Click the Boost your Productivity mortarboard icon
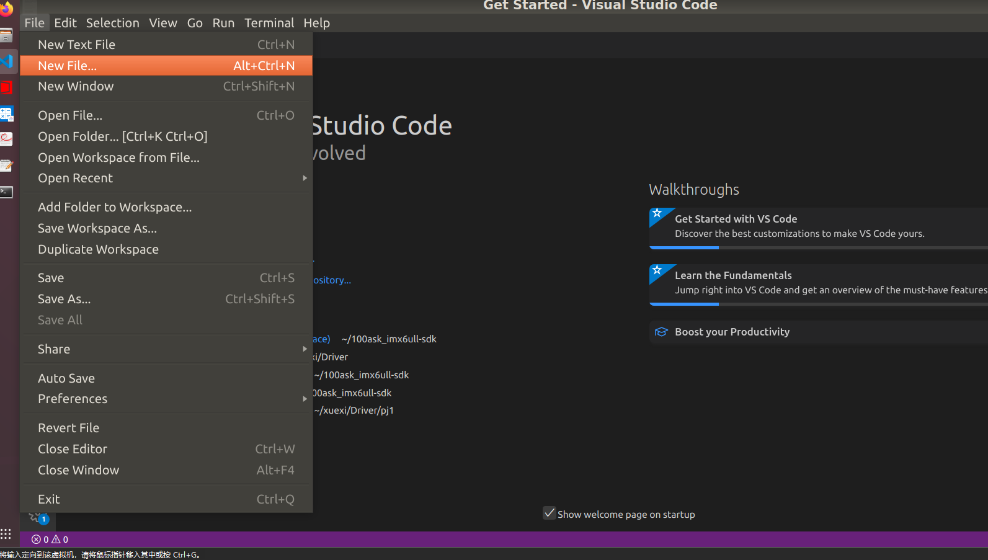 [661, 332]
